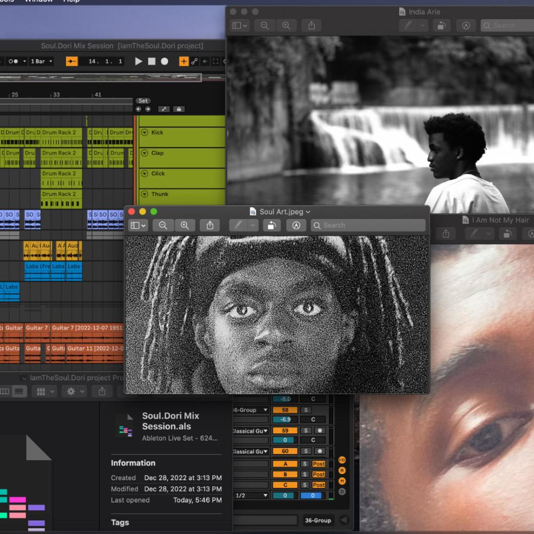
Task: Toggle the I-O section show/hide button
Action: 342,460
